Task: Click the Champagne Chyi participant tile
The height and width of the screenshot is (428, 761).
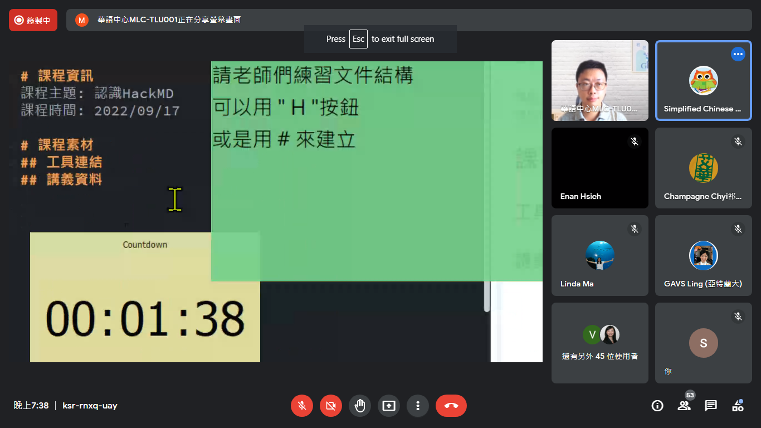Action: point(703,168)
